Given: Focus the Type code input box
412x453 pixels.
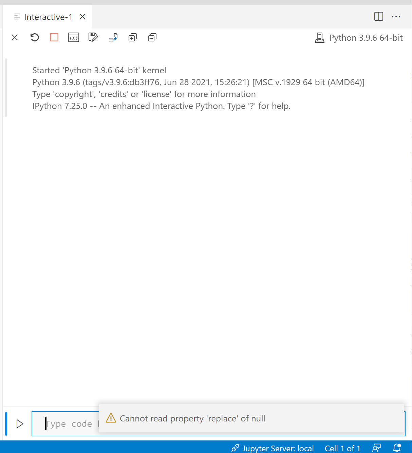Looking at the screenshot, I should coord(68,423).
